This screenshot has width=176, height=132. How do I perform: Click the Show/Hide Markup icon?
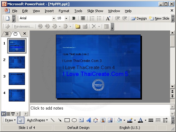7,26
